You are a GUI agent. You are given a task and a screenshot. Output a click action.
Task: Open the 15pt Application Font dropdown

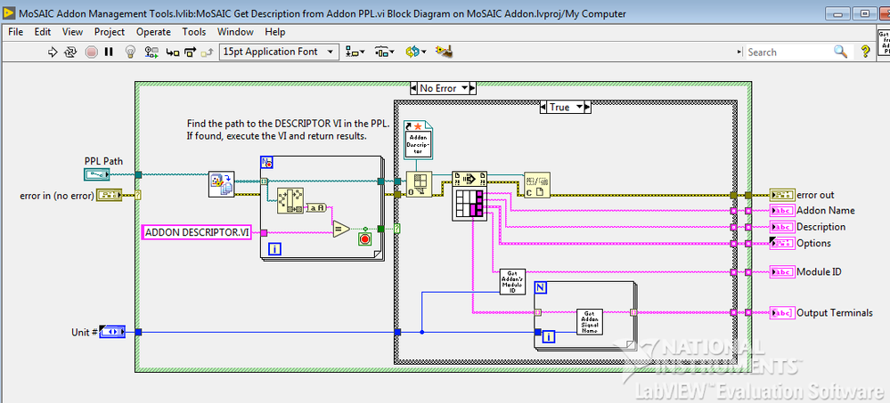279,52
